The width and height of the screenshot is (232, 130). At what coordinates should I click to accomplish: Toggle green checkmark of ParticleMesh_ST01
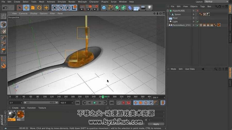point(197,25)
